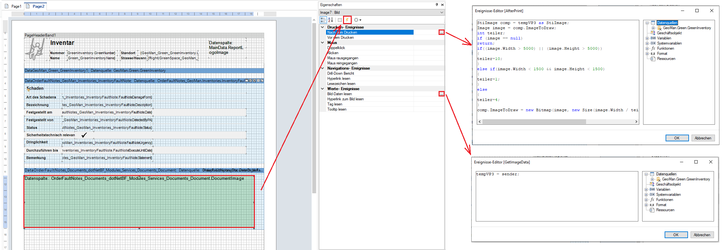Click Abbrechen in AfterPrint editor
The width and height of the screenshot is (722, 250).
click(703, 138)
